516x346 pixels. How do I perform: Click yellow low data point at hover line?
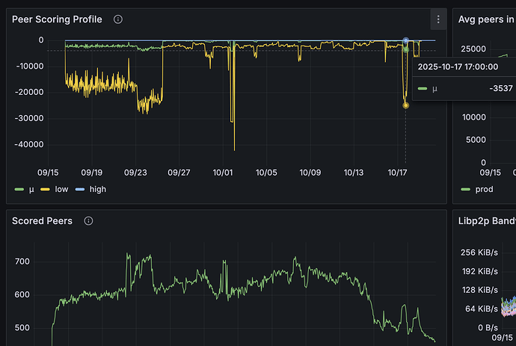[x=405, y=105]
